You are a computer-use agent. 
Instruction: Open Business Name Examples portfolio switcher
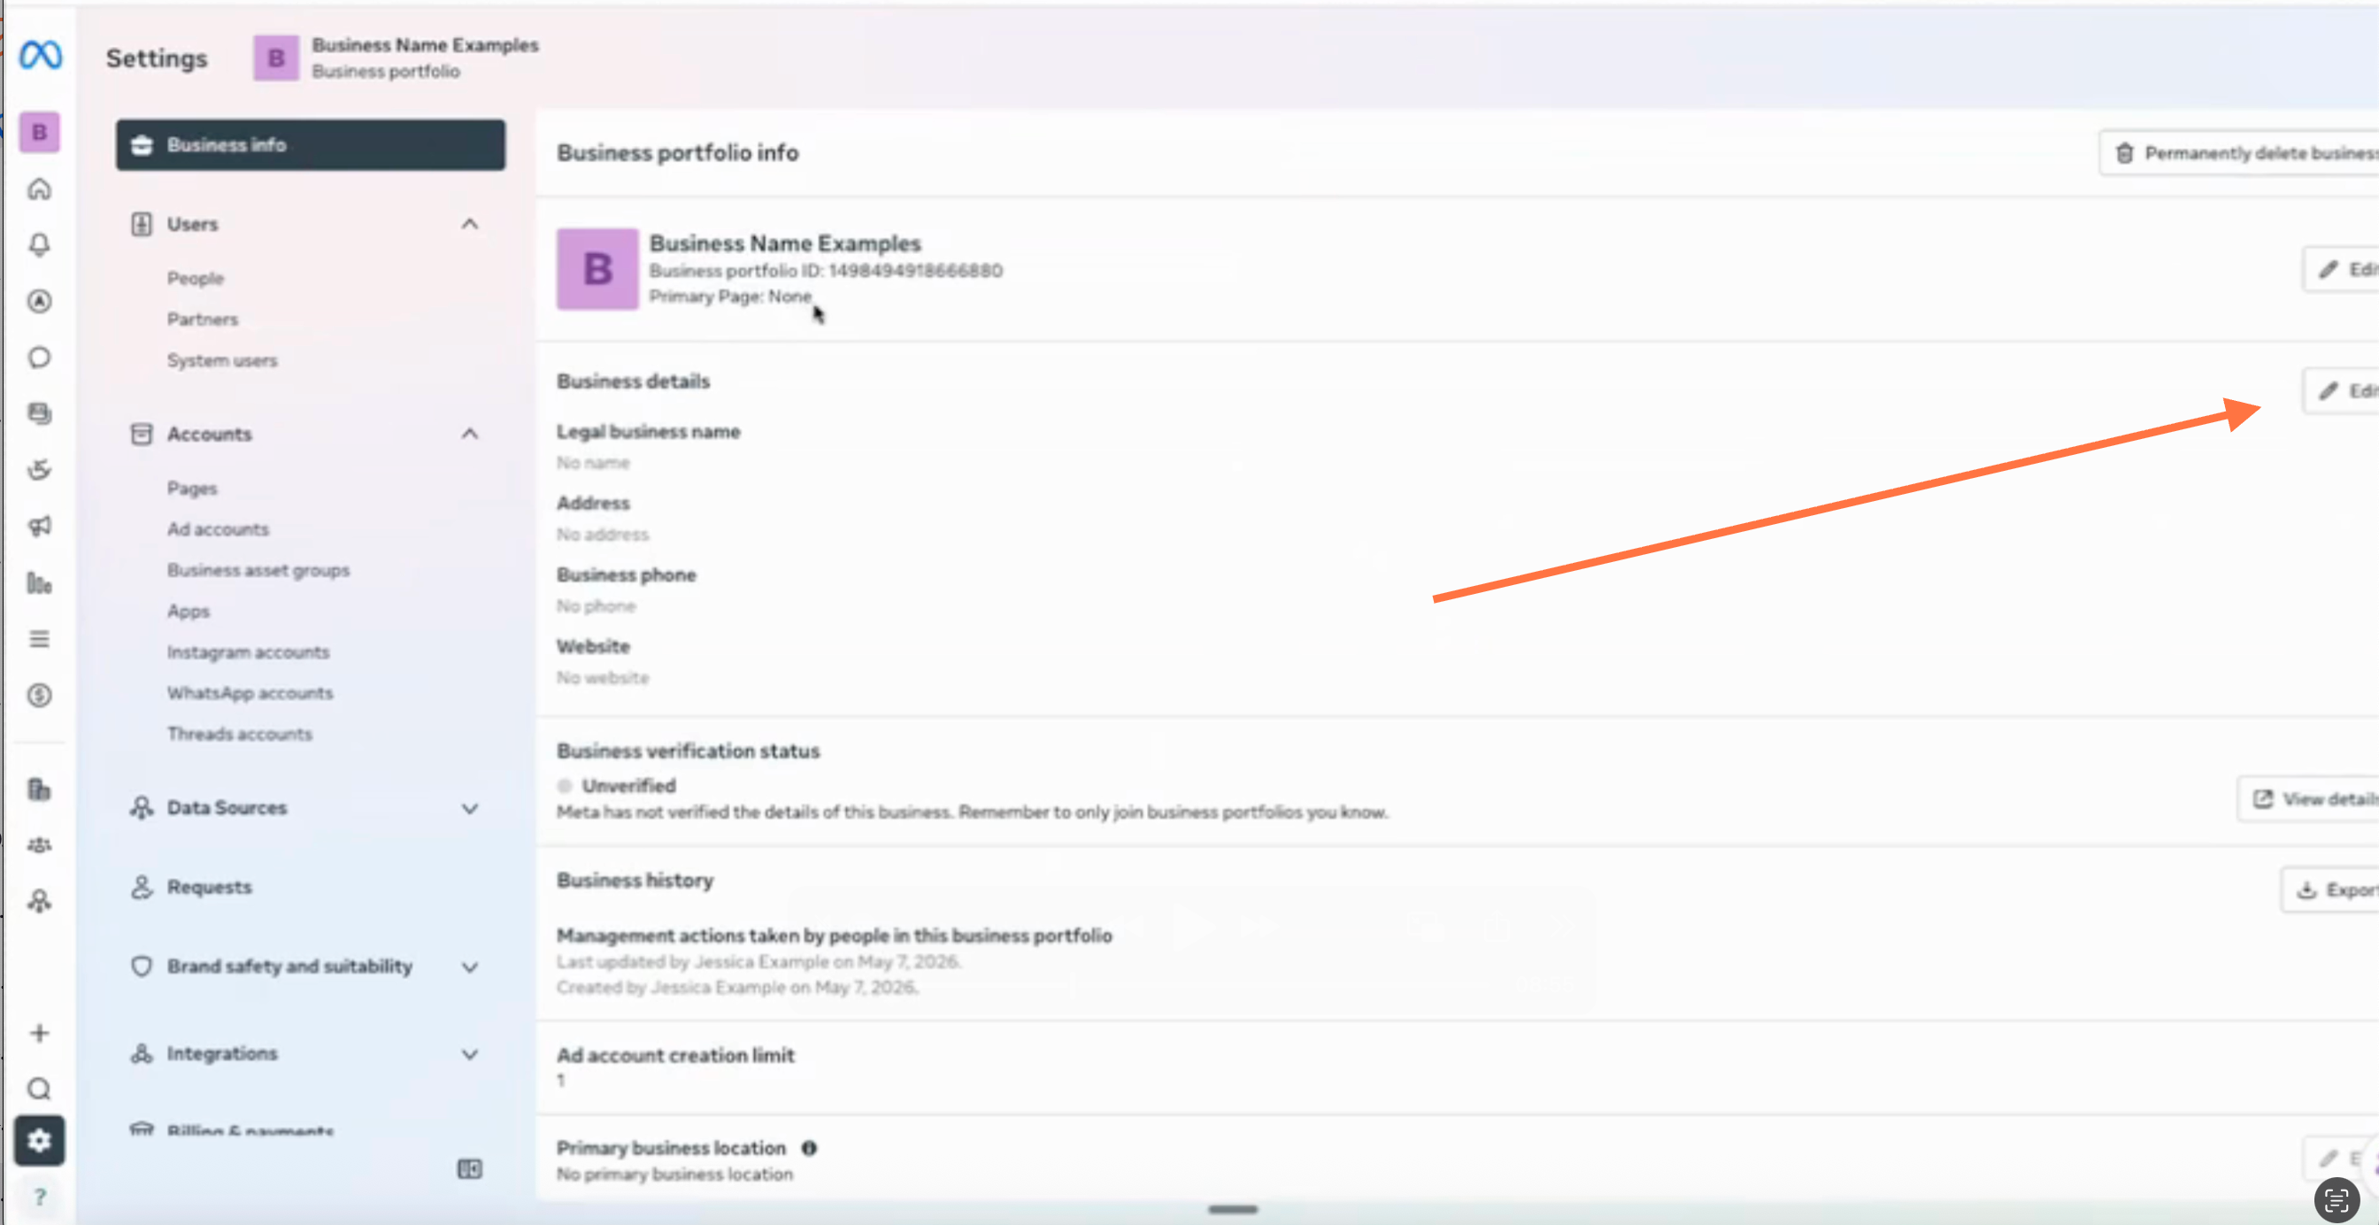click(397, 58)
